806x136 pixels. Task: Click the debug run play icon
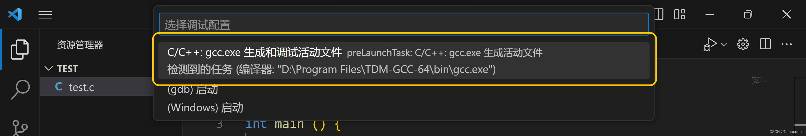pos(710,44)
